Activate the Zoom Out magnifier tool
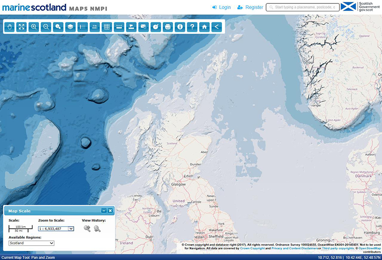The width and height of the screenshot is (382, 260). point(46,27)
